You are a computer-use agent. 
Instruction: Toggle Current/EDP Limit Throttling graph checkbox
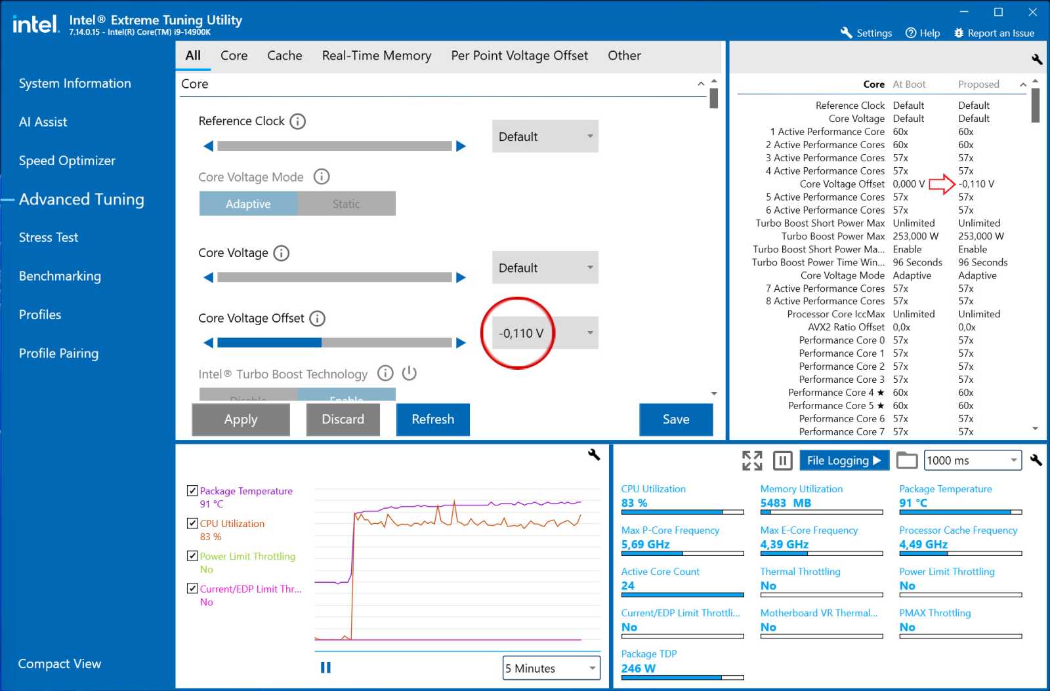(192, 588)
